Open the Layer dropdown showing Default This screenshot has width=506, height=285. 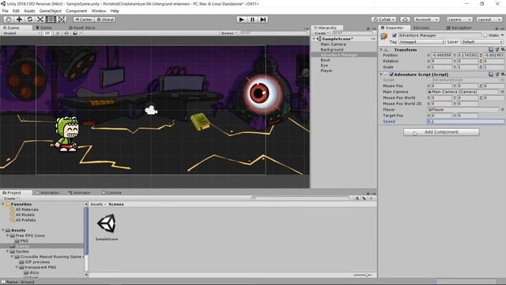coord(482,42)
